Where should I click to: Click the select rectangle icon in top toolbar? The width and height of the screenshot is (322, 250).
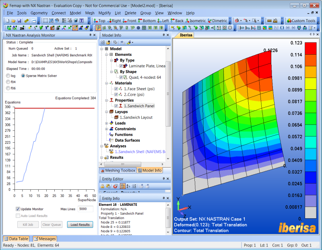[45, 21]
